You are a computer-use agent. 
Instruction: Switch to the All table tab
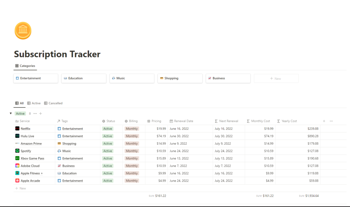coord(20,103)
